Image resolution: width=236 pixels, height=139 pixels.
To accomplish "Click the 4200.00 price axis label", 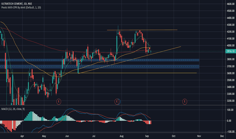I will click(231, 32).
